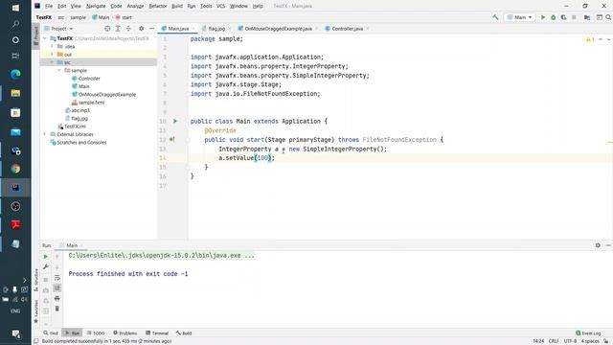
Task: Rerun Main from the Run panel play icon
Action: coord(46,257)
